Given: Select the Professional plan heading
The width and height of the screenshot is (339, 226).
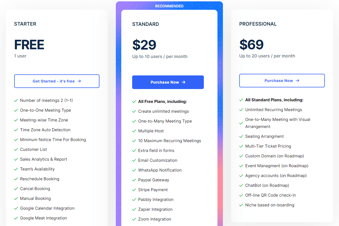Looking at the screenshot, I should coord(258,24).
